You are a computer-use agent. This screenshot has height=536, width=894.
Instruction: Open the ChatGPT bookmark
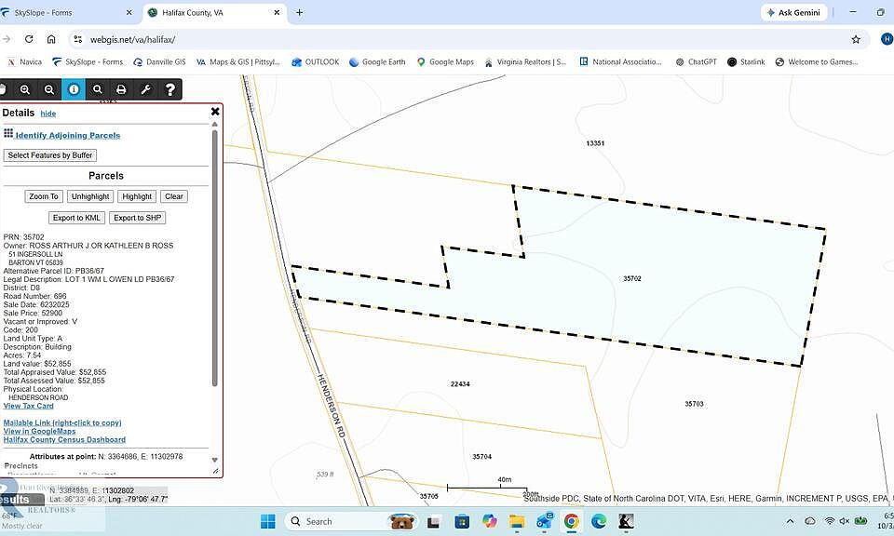click(x=696, y=62)
